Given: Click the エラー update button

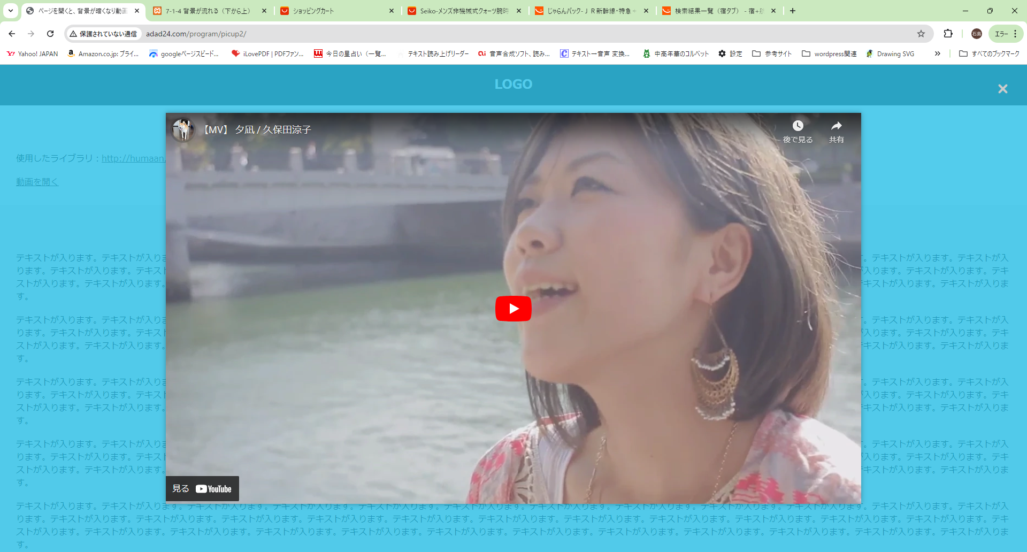Looking at the screenshot, I should pyautogui.click(x=1001, y=34).
